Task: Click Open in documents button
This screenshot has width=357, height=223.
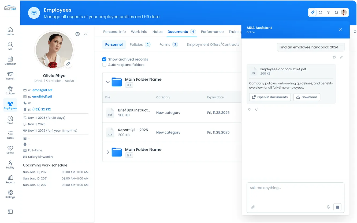Action: point(270,97)
